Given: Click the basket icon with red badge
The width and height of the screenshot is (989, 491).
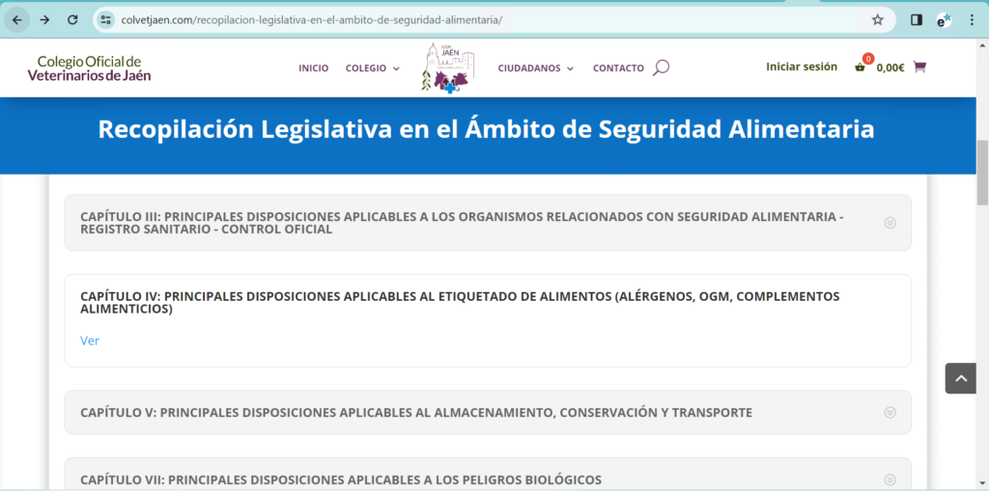Looking at the screenshot, I should [861, 67].
